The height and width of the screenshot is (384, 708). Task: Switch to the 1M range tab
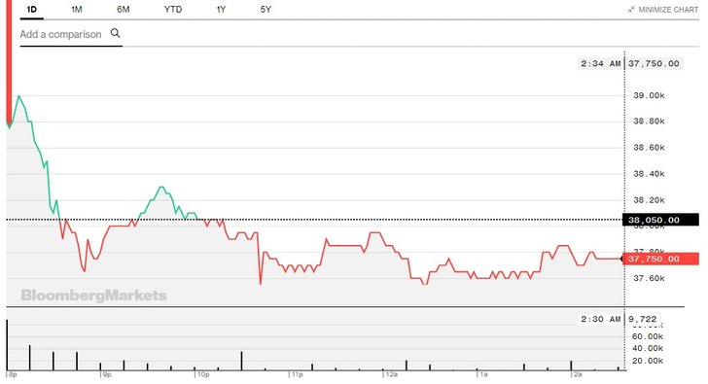tap(77, 10)
